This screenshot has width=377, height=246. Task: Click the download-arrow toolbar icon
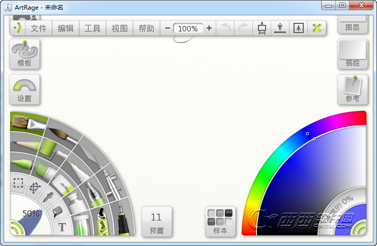coord(280,28)
